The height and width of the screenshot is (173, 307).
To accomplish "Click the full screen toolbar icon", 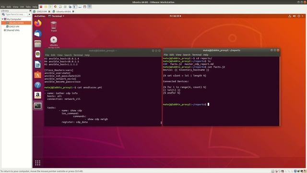I will [85, 7].
